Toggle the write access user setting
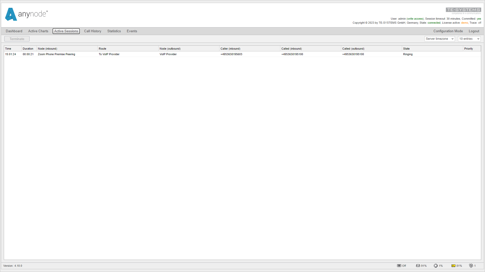This screenshot has height=272, width=485. [x=415, y=19]
